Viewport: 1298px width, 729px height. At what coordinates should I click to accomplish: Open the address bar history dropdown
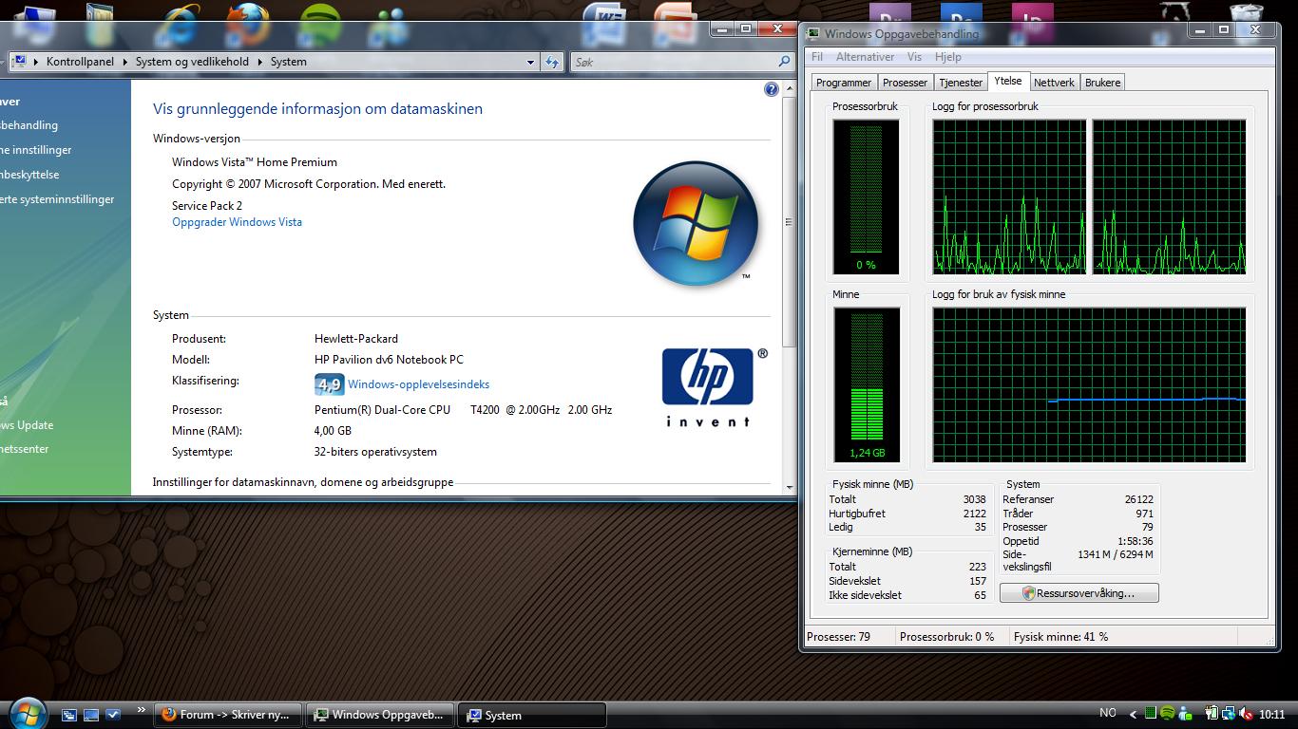point(530,62)
